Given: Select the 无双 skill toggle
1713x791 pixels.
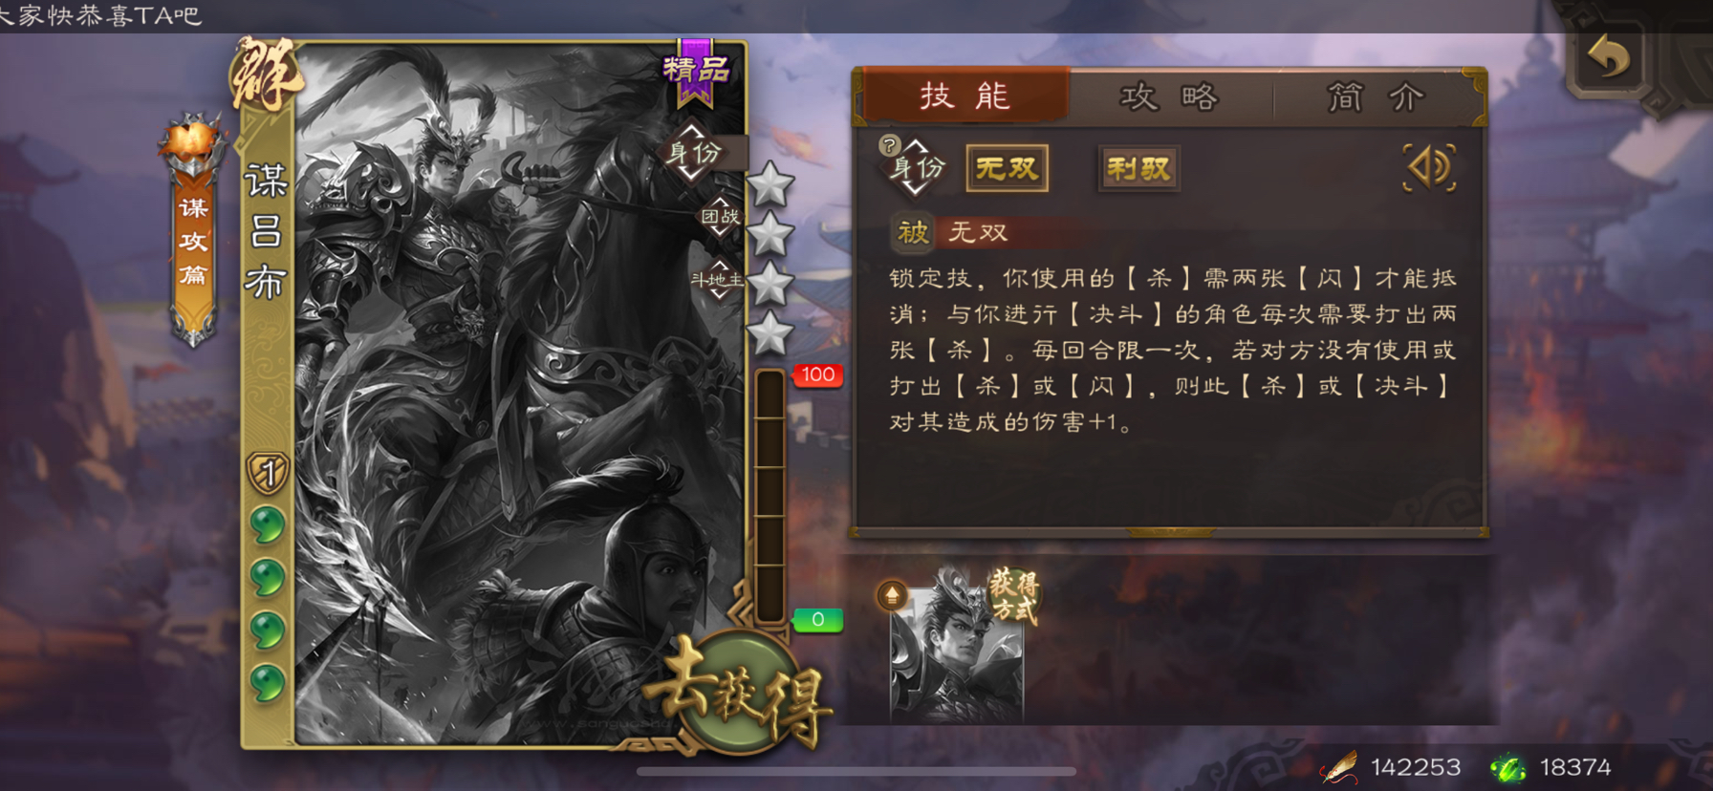Looking at the screenshot, I should pos(1007,169).
